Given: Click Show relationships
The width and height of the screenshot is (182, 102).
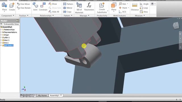Looking at the screenshot, I should pyautogui.click(x=53, y=4).
